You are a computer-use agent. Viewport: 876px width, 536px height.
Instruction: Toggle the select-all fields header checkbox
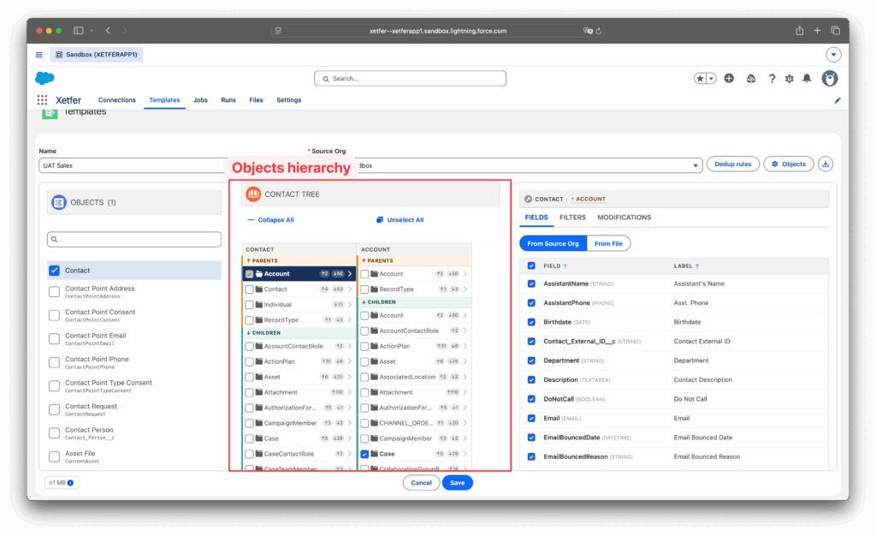531,266
